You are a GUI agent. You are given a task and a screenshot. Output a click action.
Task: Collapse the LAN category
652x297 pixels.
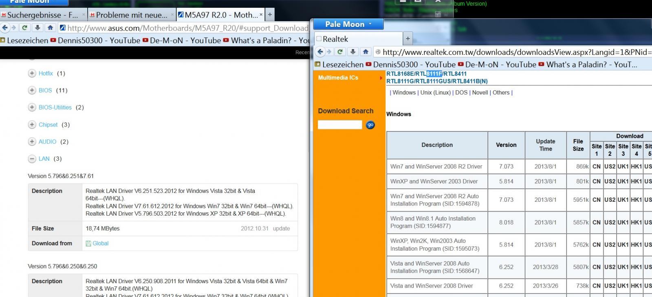32,159
